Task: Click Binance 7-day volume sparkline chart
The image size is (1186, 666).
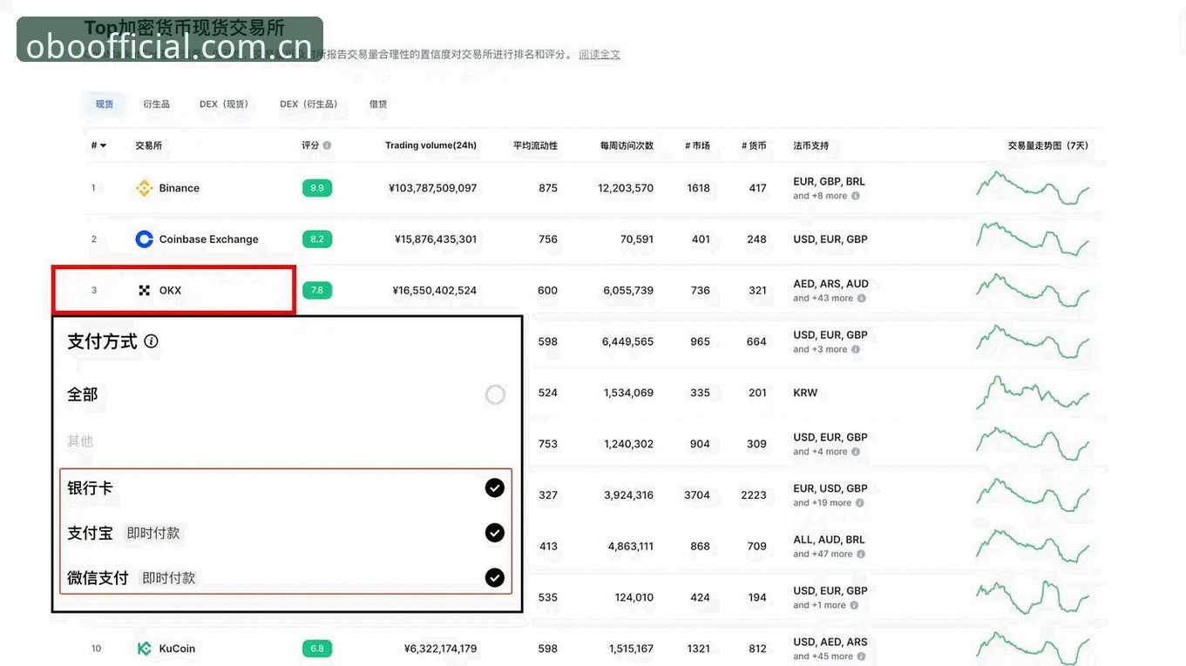Action: 1033,187
